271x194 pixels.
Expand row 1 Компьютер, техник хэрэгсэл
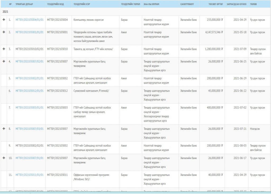tap(4, 20)
